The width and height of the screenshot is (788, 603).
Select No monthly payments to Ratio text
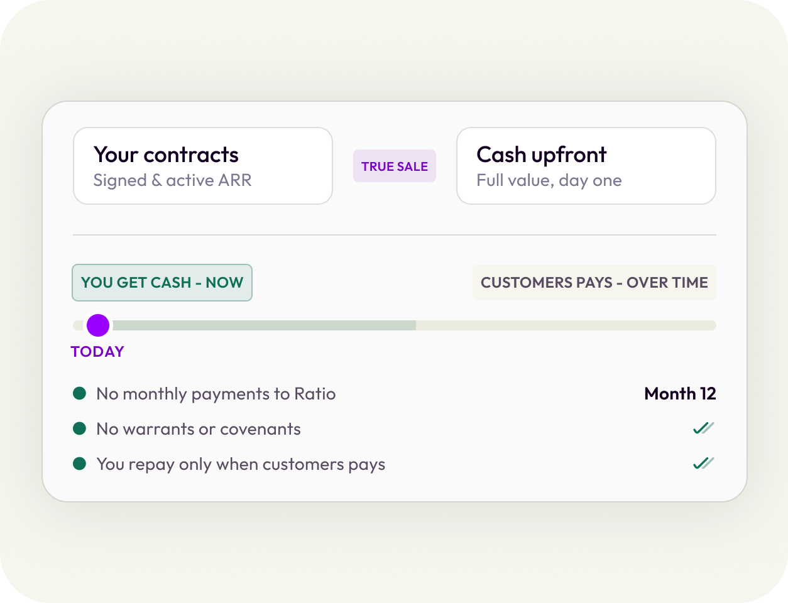click(216, 394)
